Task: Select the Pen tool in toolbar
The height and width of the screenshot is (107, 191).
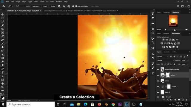Action: 2,69
